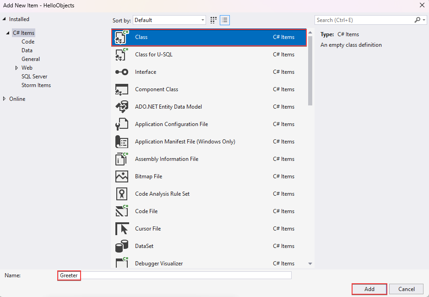
Task: Choose the DataSet template icon
Action: pos(122,246)
